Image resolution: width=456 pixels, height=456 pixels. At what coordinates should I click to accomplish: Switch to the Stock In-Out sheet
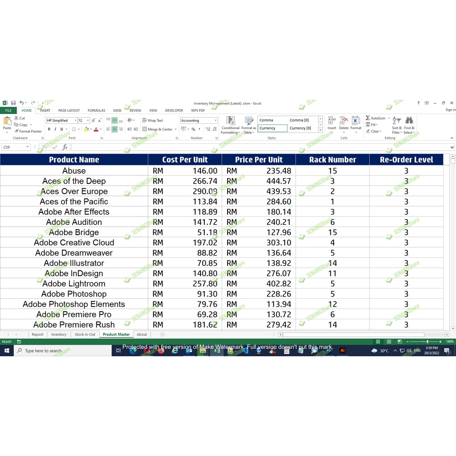[85, 334]
